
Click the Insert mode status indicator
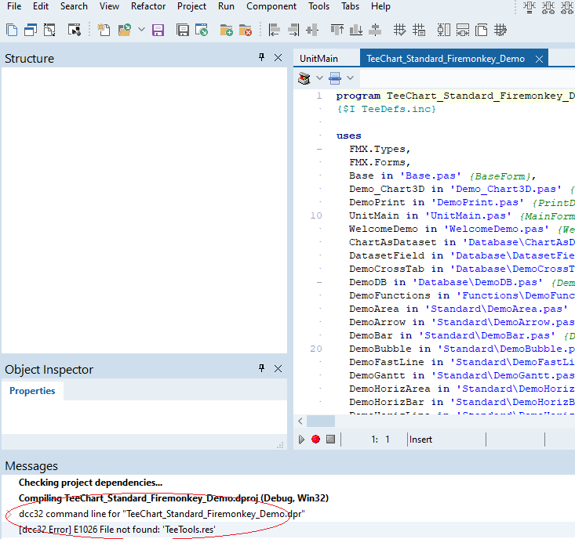pos(420,440)
